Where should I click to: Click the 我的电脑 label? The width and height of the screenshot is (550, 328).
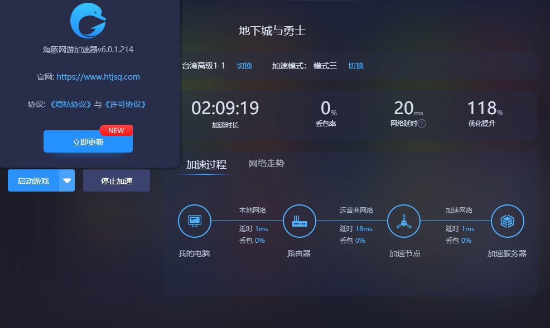pyautogui.click(x=194, y=253)
